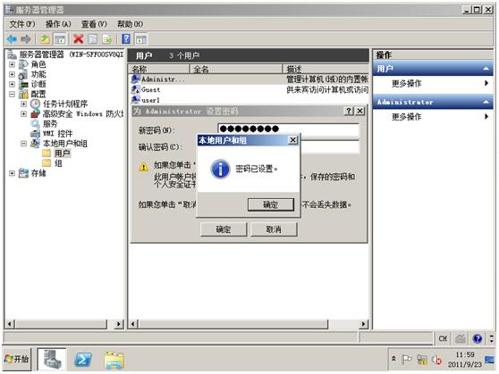This screenshot has height=374, width=499.
Task: Launch PowerShell from the taskbar
Action: [x=83, y=360]
